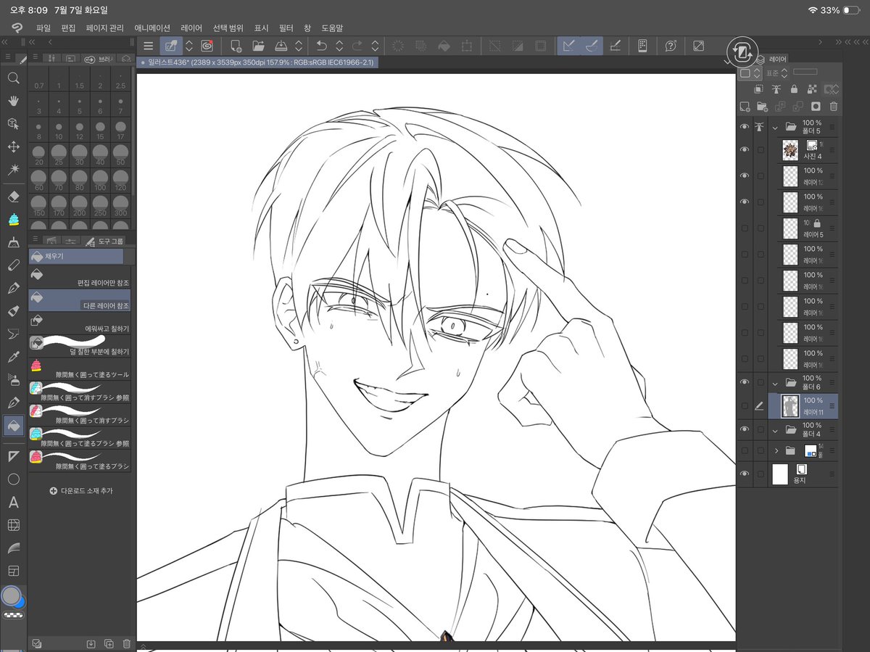Select the transparent color checker swatch
This screenshot has width=870, height=652.
tap(12, 615)
